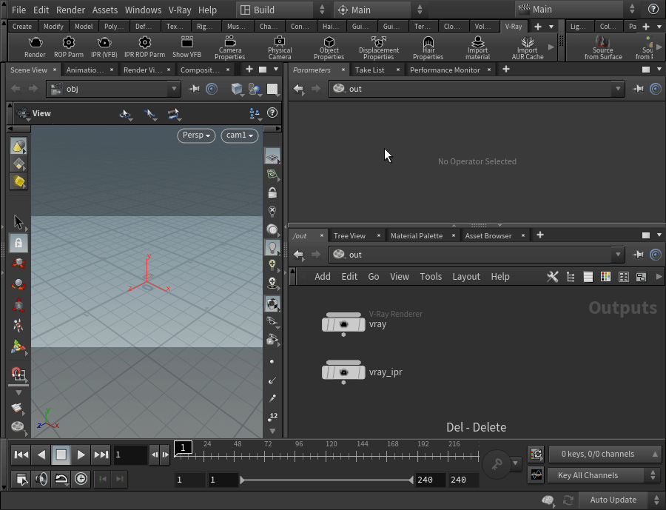Toggle audio playback speaker
Viewport: 666px width, 510px height.
[x=41, y=479]
